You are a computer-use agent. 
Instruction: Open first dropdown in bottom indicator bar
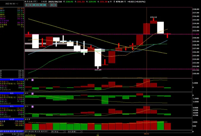tap(58, 131)
